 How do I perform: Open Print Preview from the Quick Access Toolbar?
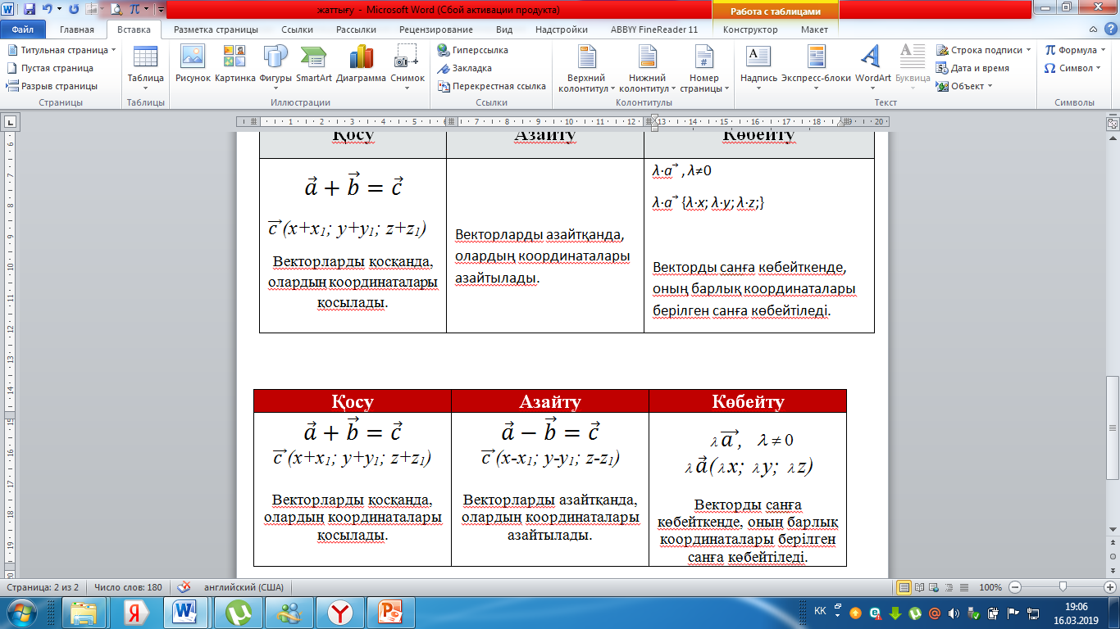(x=116, y=10)
